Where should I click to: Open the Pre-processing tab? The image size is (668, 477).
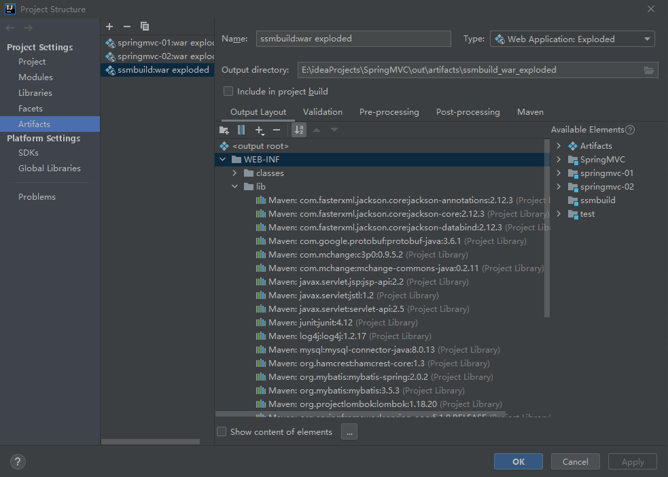pyautogui.click(x=389, y=112)
